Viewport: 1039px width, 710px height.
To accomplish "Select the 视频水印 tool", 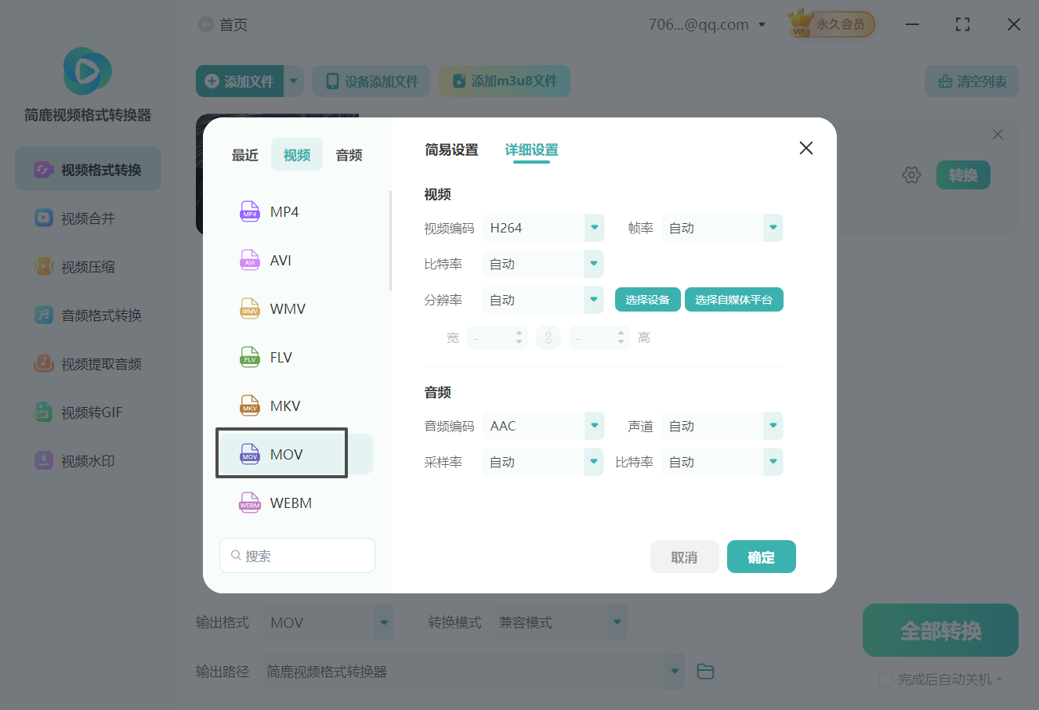I will (x=87, y=460).
